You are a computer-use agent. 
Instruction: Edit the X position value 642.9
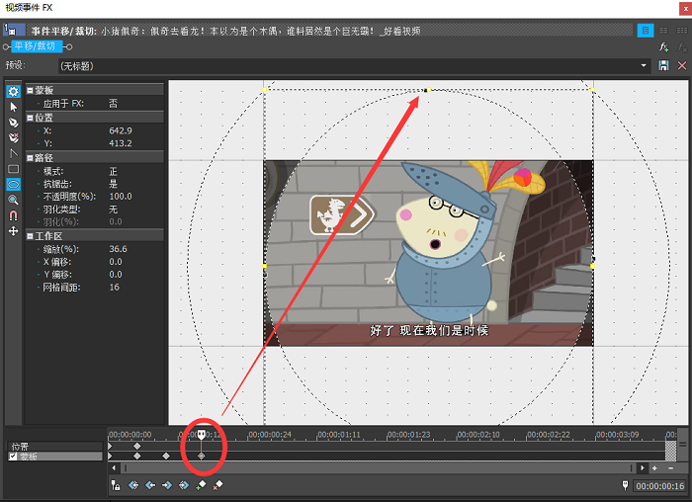[121, 131]
